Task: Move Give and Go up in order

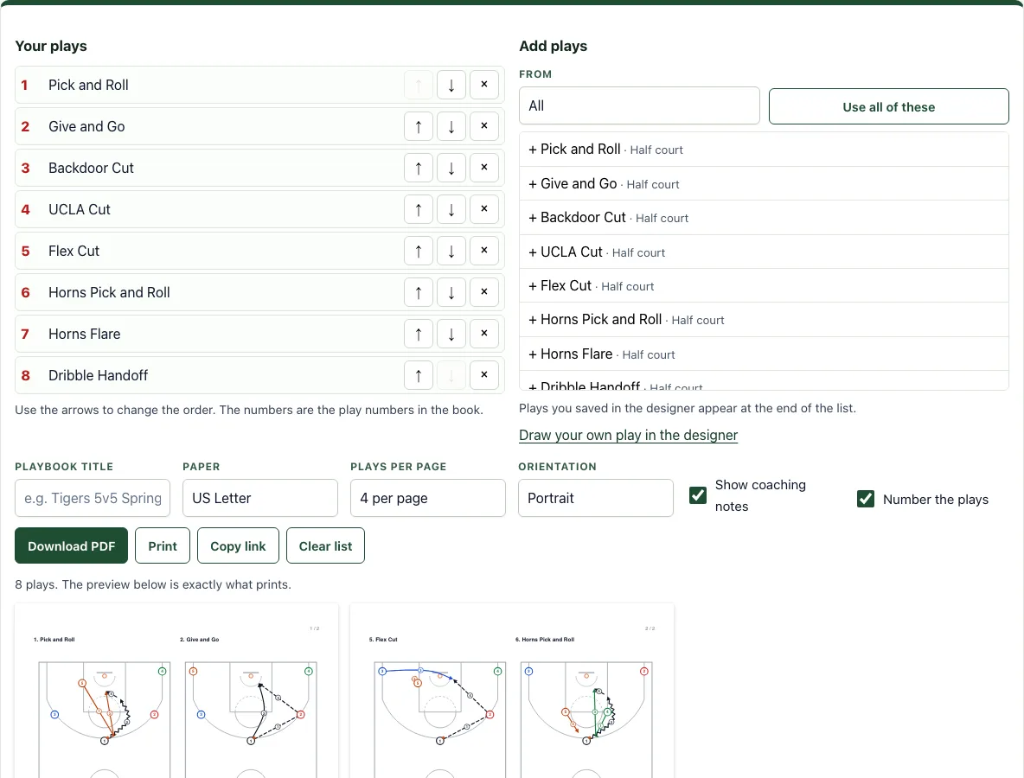Action: 419,126
